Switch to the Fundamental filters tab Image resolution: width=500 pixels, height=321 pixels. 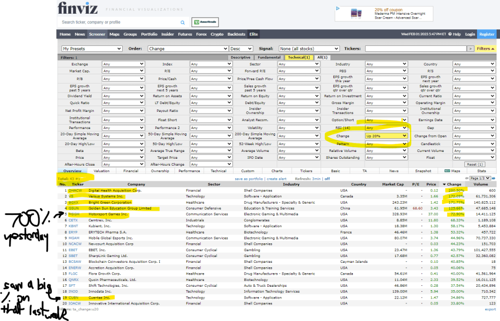[270, 58]
